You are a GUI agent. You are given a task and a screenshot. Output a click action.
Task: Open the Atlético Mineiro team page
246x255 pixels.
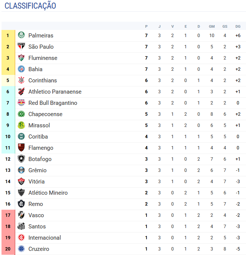[48, 193]
